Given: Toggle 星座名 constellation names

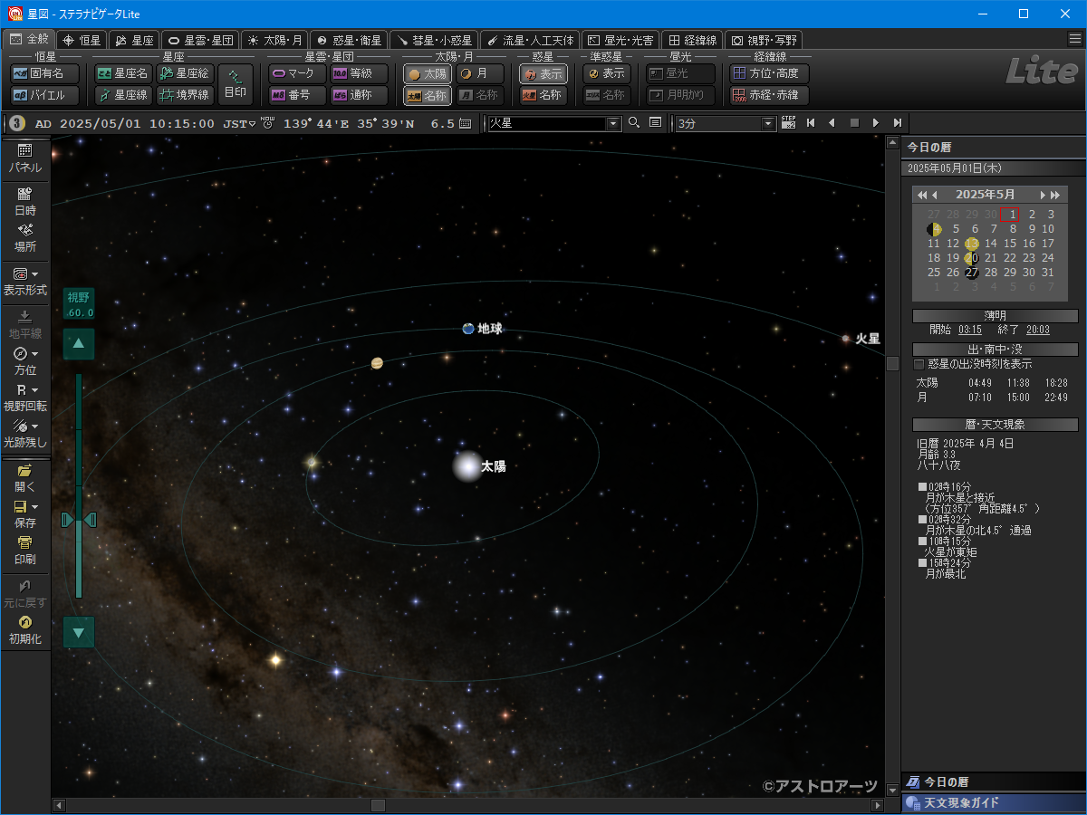Looking at the screenshot, I should (123, 73).
